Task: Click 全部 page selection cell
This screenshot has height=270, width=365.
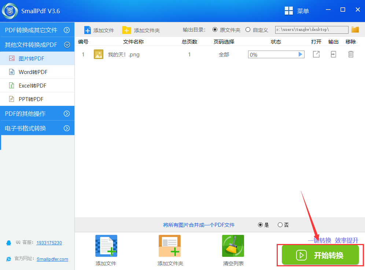Action: click(x=224, y=55)
